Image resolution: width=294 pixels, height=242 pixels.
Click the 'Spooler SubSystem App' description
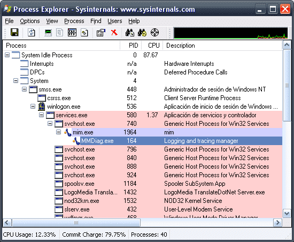195,184
